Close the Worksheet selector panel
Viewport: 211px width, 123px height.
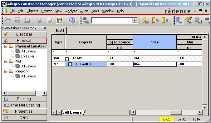click(x=45, y=28)
